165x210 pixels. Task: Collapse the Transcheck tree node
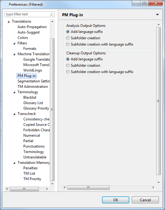tap(14, 114)
